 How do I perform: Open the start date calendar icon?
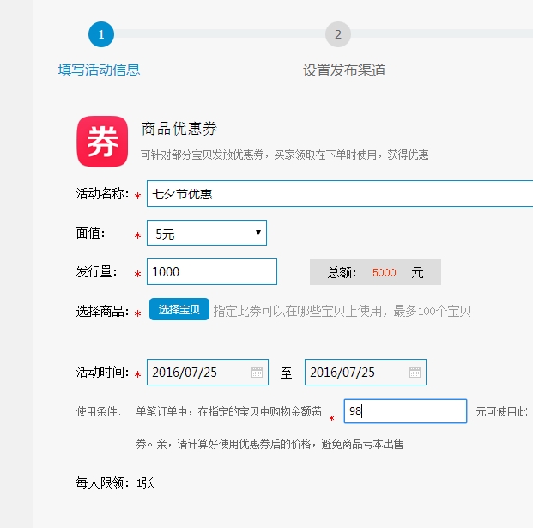[x=257, y=373]
